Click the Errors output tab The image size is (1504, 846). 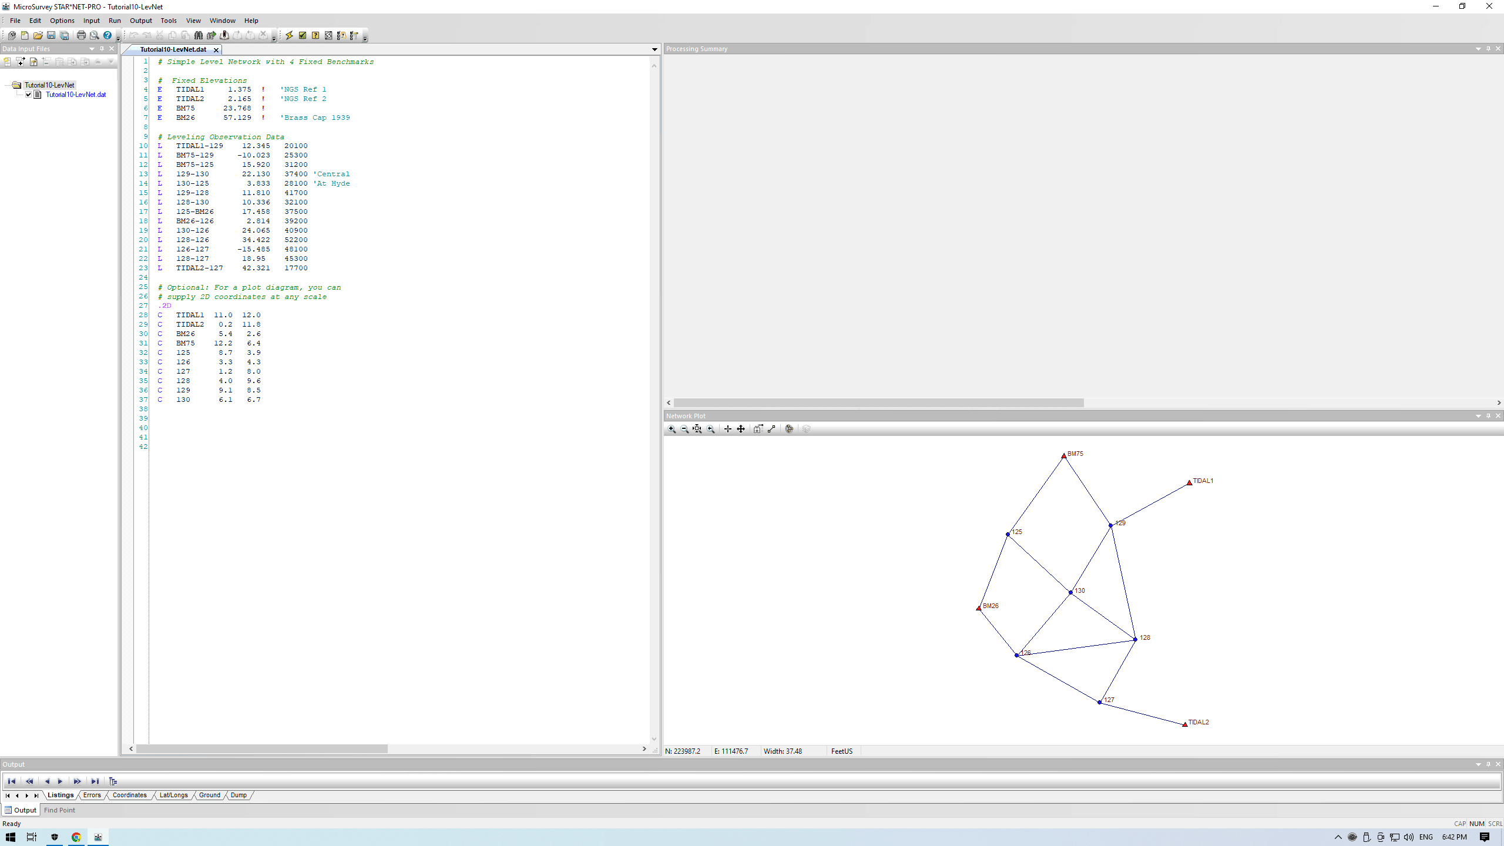tap(92, 795)
